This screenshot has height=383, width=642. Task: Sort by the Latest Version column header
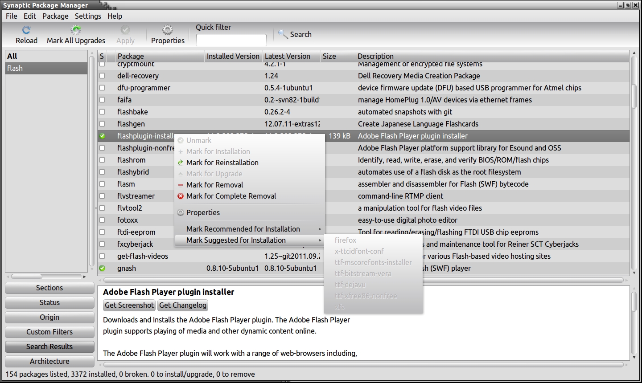[287, 56]
